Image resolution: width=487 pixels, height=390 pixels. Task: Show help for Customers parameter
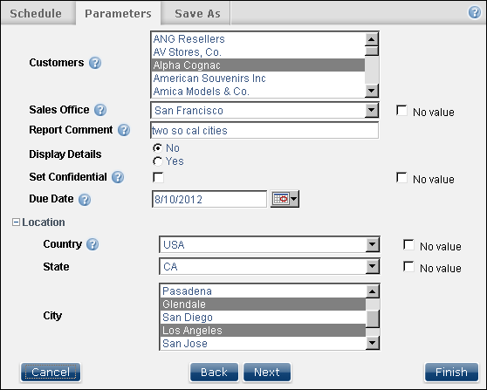pos(95,63)
